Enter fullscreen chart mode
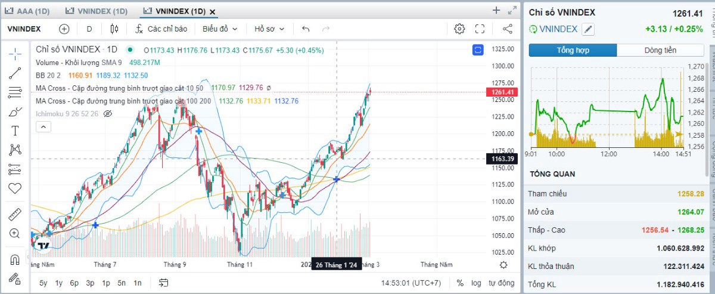This screenshot has height=294, width=715. 480,29
